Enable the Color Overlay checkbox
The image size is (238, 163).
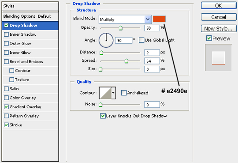[x=6, y=98]
